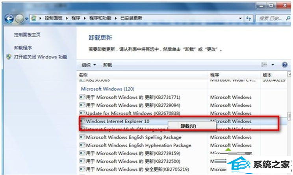This screenshot has width=293, height=175.
Task: Select Update for Microsoft Windows (KB2670838)
Action: click(182, 113)
